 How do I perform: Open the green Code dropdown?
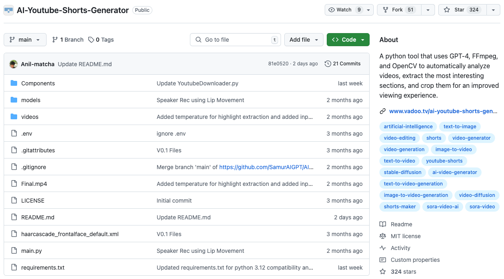pyautogui.click(x=348, y=40)
